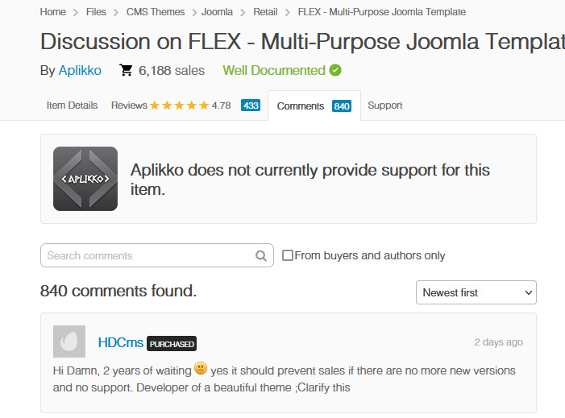Screen dimensions: 565x418
Task: Click the PURCHASED badge next to HDCms
Action: point(172,344)
